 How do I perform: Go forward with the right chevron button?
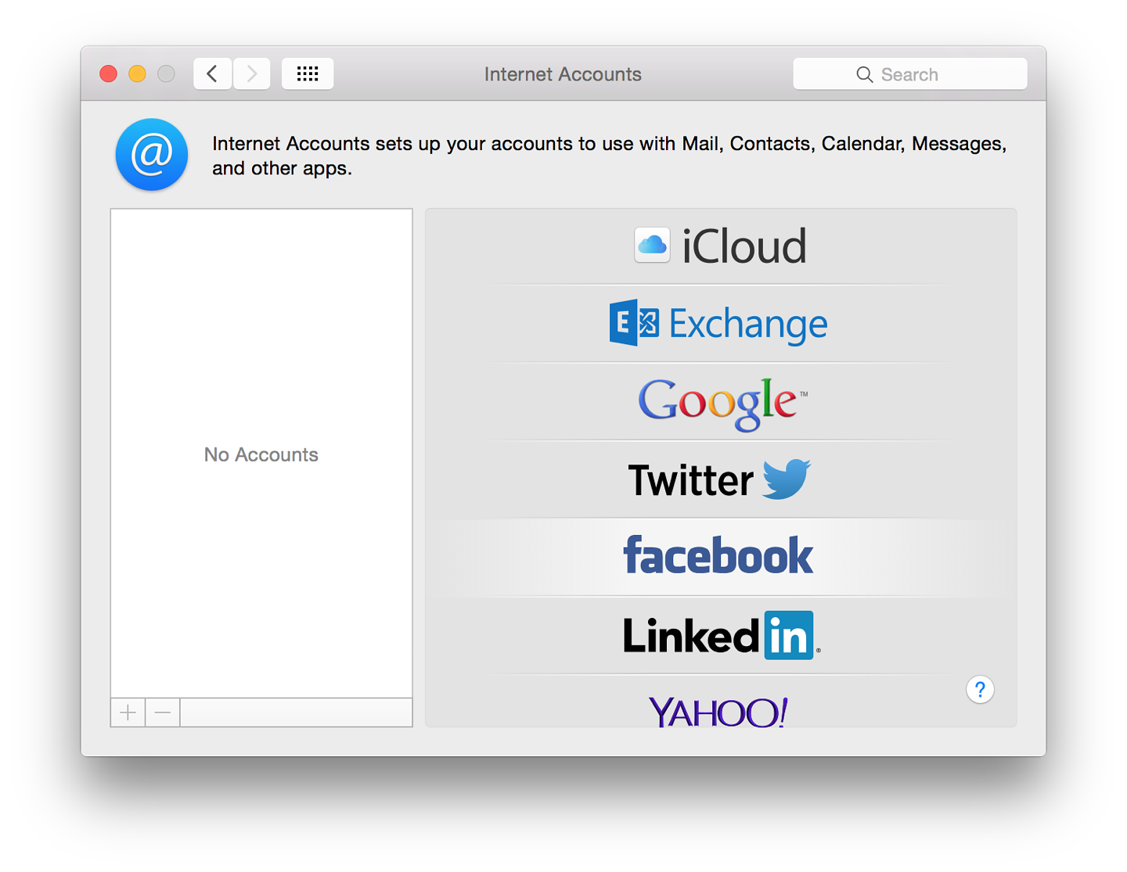click(x=251, y=74)
